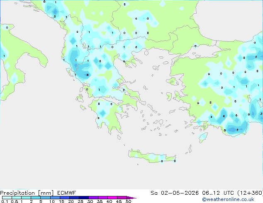This screenshot has height=203, width=263.
Task: Click the 2–5 mm legend swatch
Action: [x=36, y=198]
